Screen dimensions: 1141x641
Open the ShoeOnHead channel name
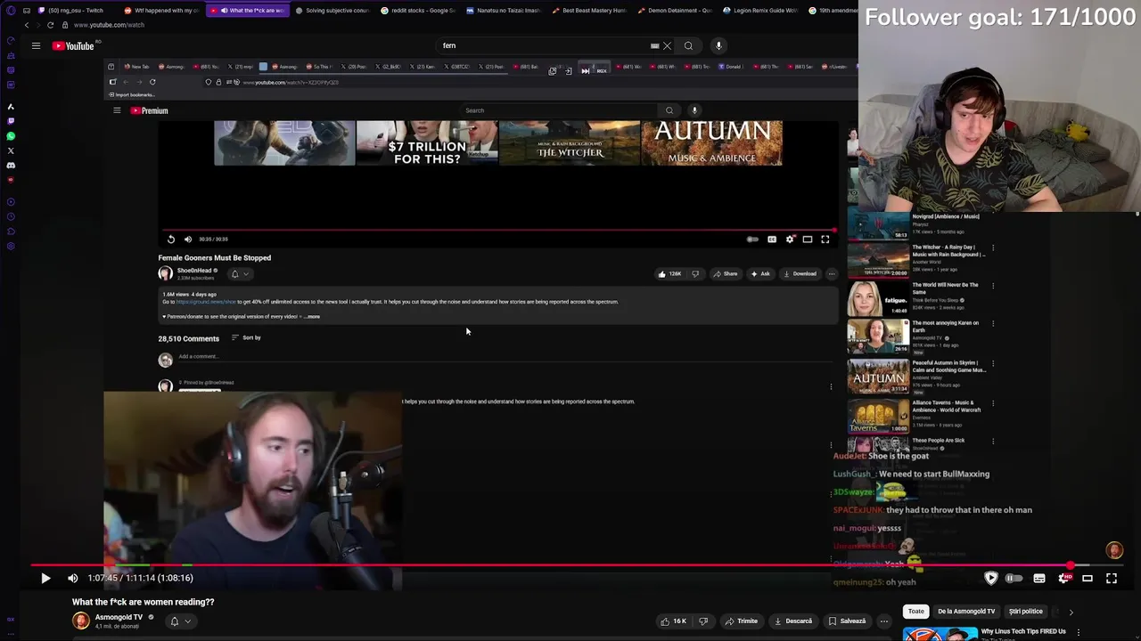pos(194,271)
